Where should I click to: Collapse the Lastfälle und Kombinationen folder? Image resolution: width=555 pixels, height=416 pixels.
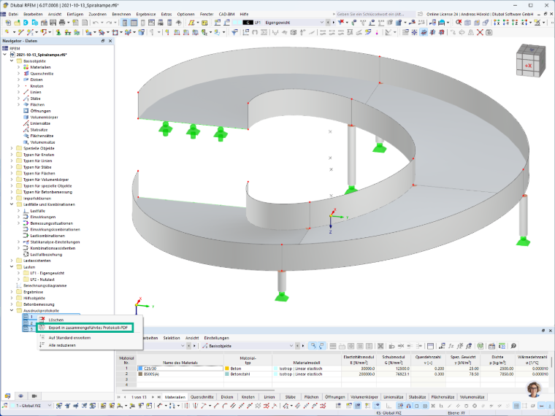pyautogui.click(x=12, y=204)
